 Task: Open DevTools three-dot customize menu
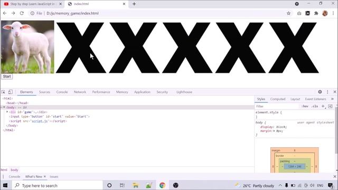tap(327, 92)
